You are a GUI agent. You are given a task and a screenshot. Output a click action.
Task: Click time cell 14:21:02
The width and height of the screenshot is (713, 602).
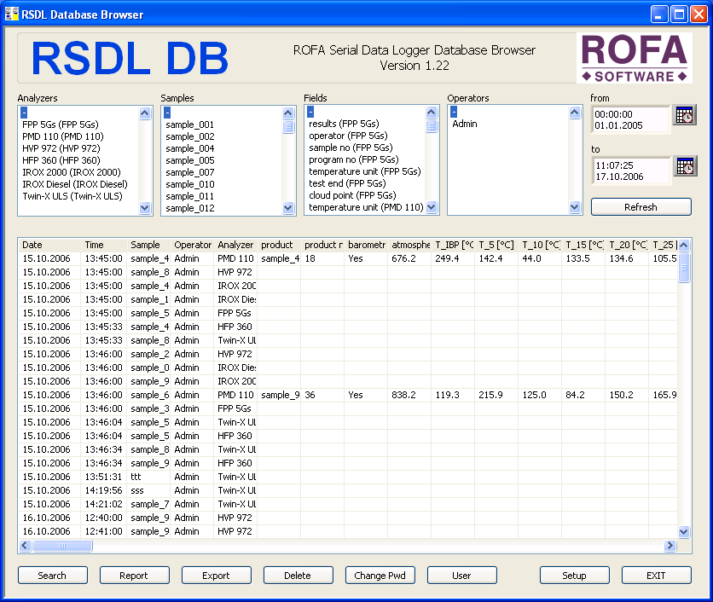104,504
